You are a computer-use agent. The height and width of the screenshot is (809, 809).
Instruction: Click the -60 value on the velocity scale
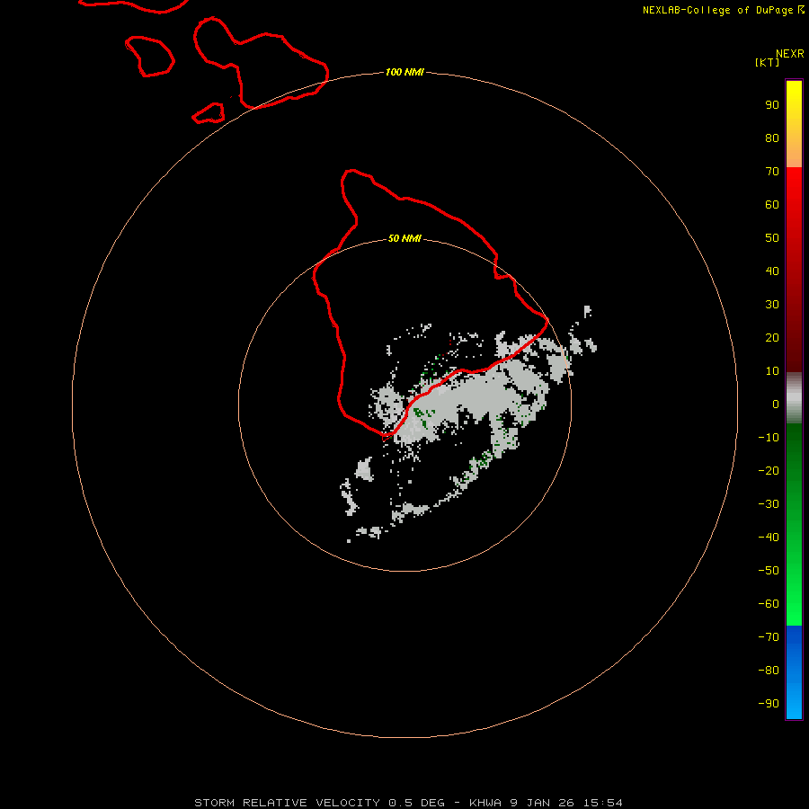tap(769, 604)
